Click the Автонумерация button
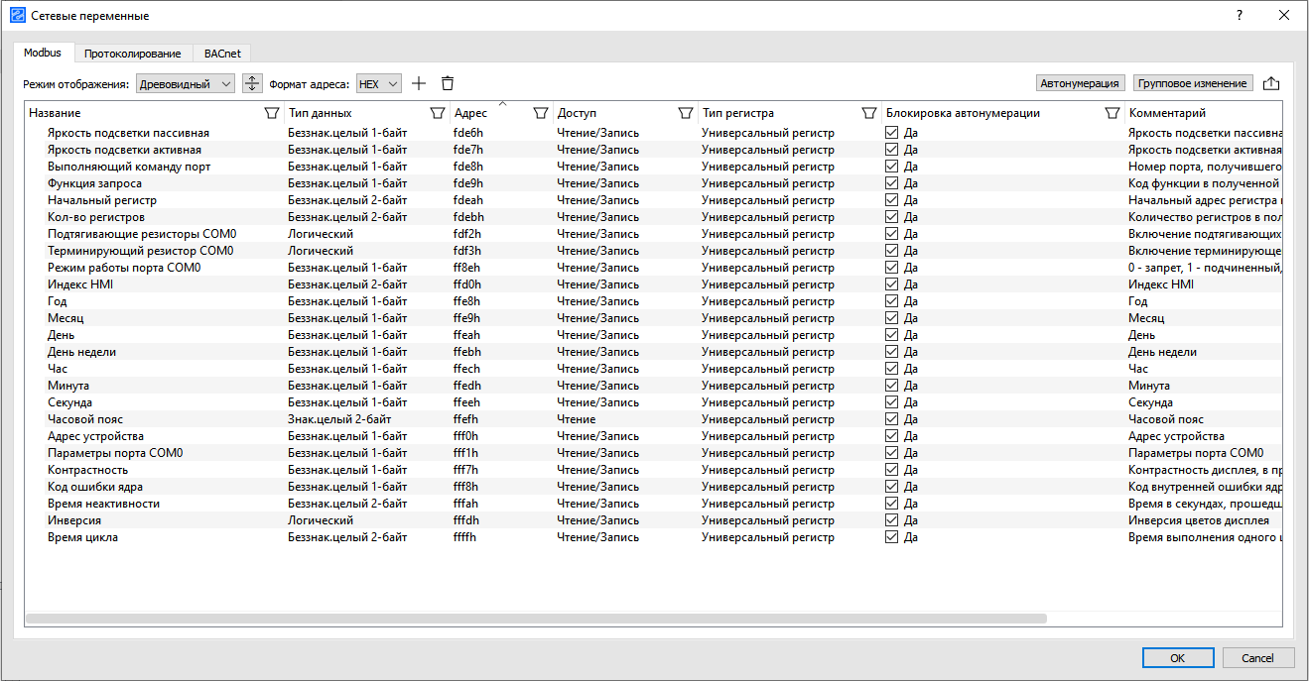Image resolution: width=1309 pixels, height=681 pixels. 1080,83
